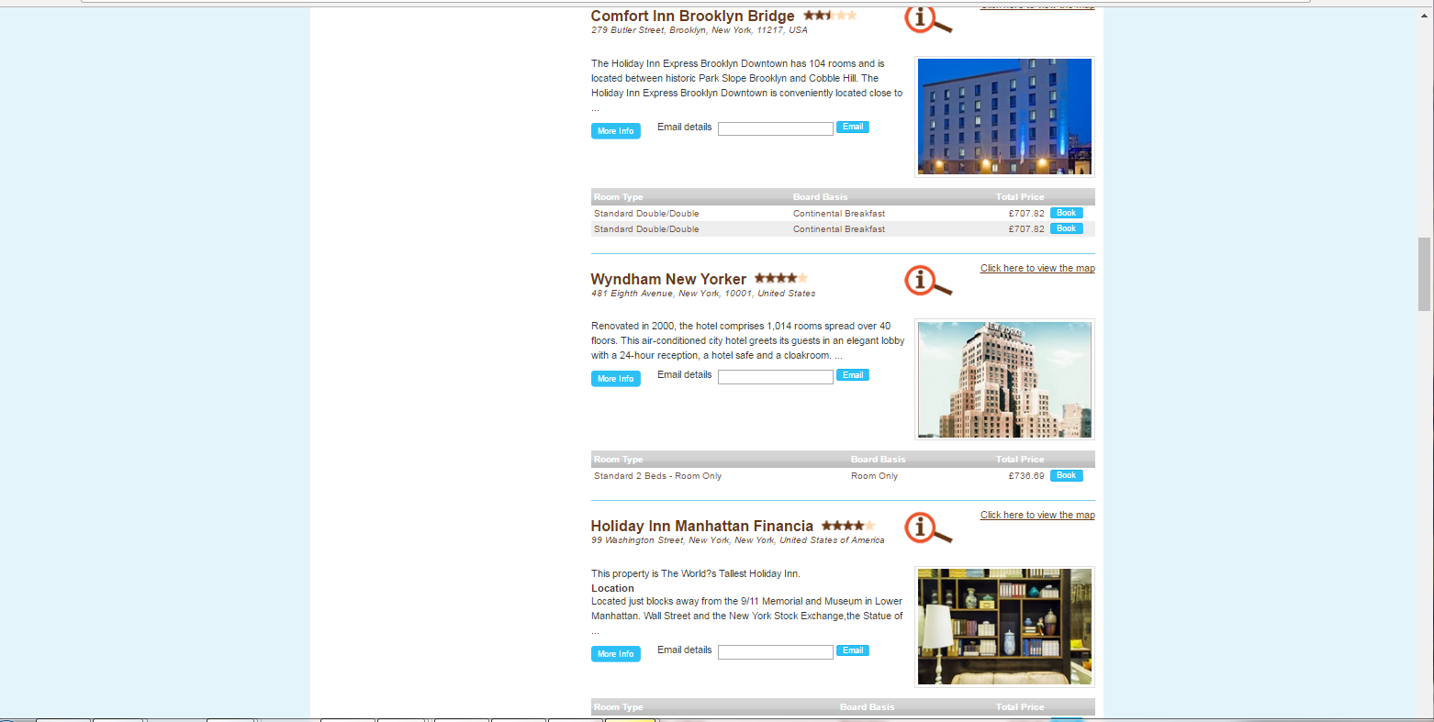Send email details for Wyndham New Yorker

point(853,375)
